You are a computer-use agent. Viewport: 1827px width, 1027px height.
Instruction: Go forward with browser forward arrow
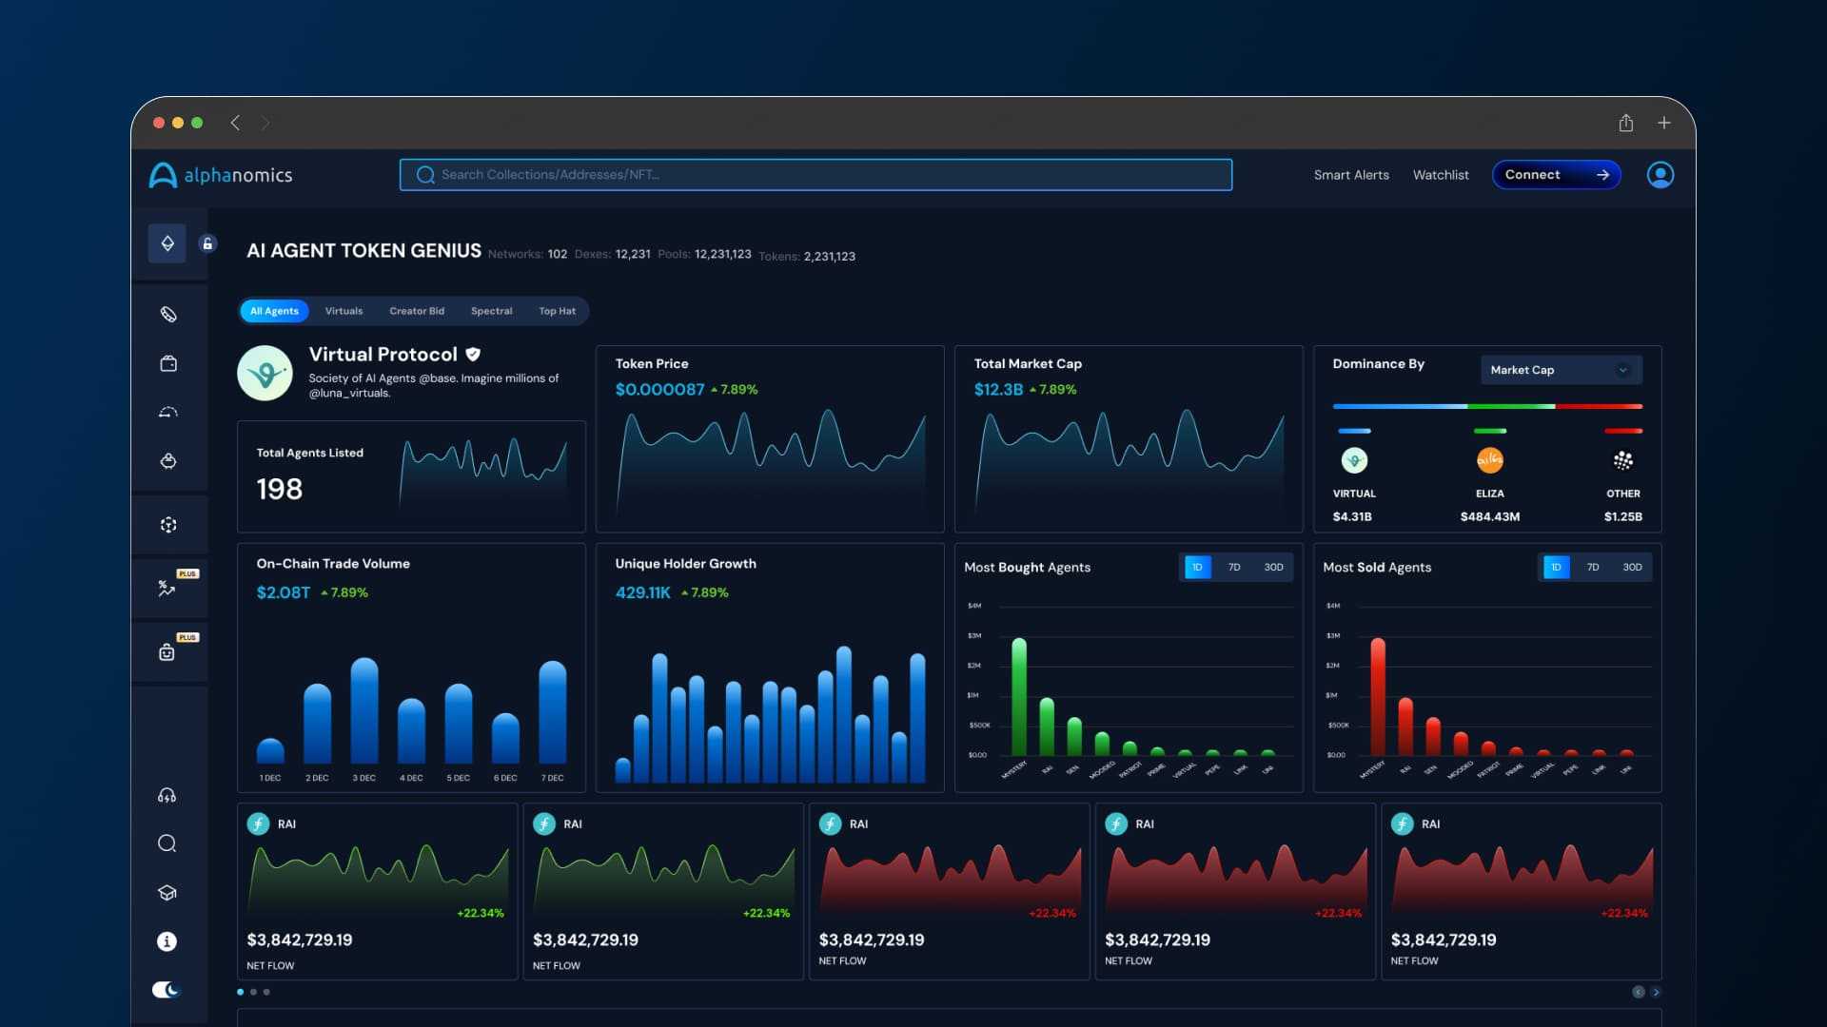265,123
